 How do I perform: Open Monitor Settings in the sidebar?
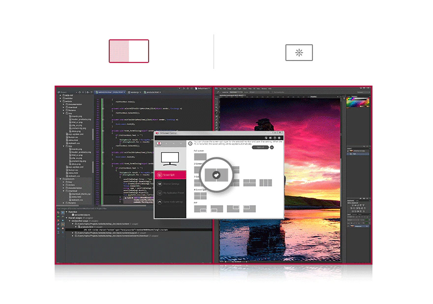170,184
